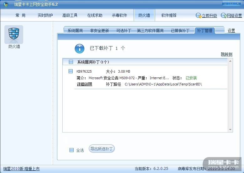Click the 已下载补丁 1 个 heading

[x=107, y=48]
